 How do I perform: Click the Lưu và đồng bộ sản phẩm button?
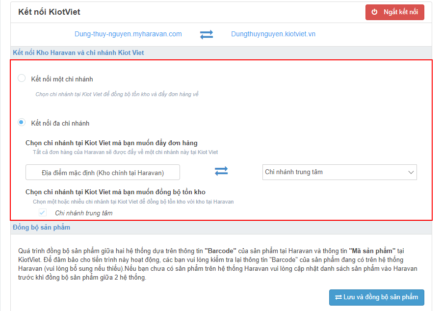(377, 297)
